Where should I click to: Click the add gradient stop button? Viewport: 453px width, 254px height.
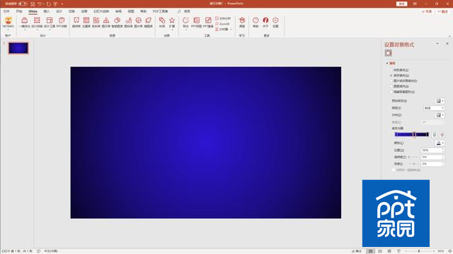[x=434, y=135]
